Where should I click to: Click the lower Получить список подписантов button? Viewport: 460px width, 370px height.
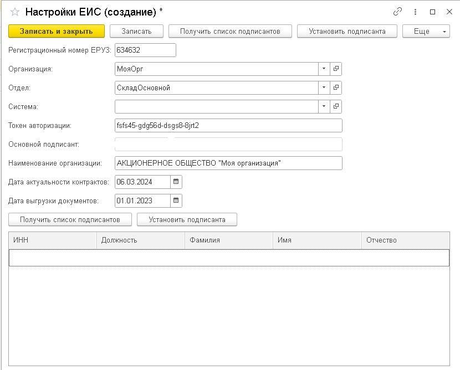point(70,220)
